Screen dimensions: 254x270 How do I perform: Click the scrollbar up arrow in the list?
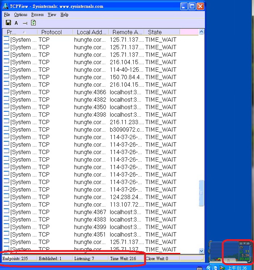click(x=201, y=32)
